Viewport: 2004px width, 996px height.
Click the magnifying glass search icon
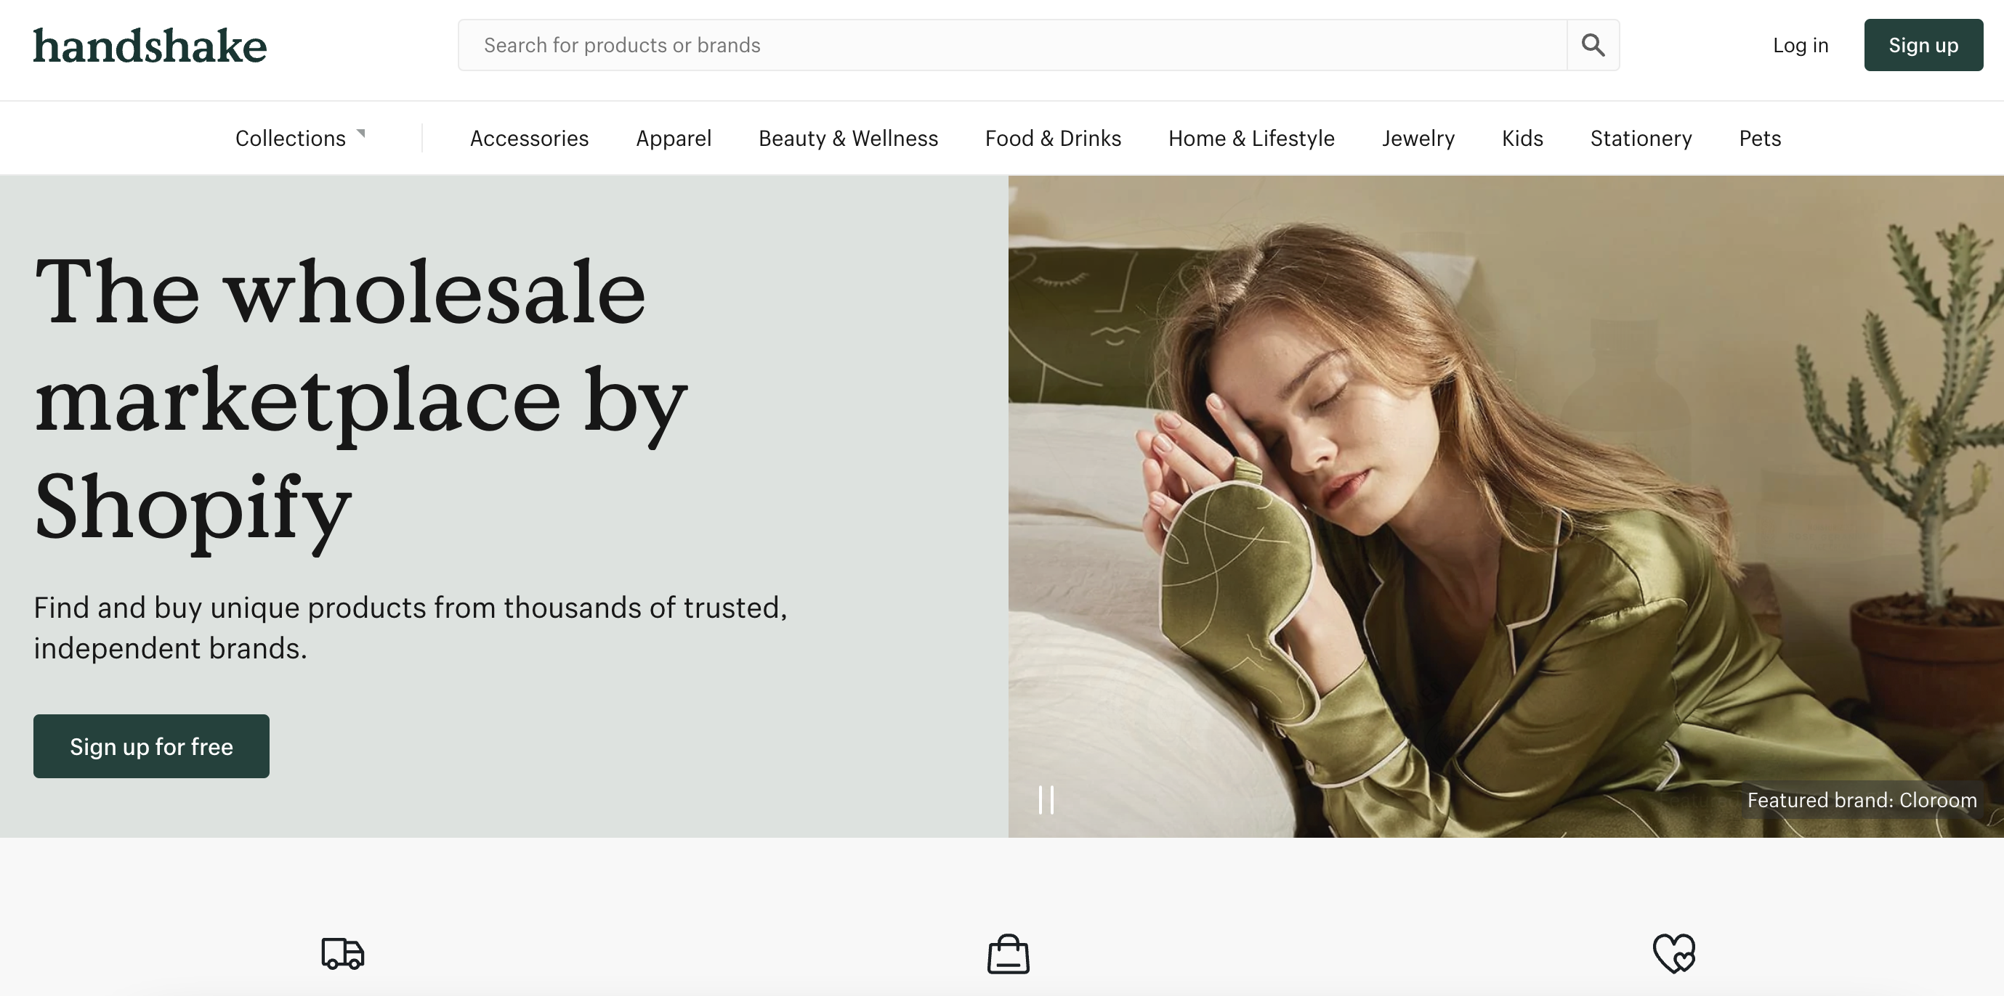(x=1593, y=45)
